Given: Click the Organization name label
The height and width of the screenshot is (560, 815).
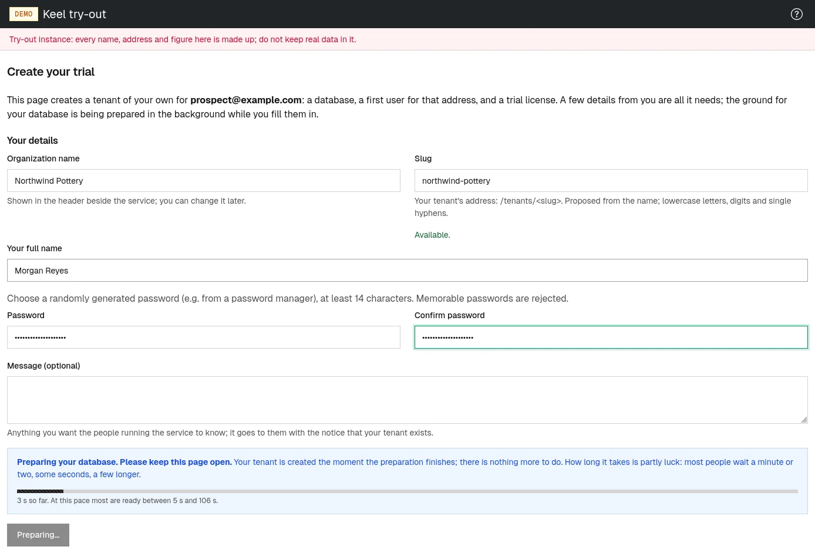Looking at the screenshot, I should (43, 158).
